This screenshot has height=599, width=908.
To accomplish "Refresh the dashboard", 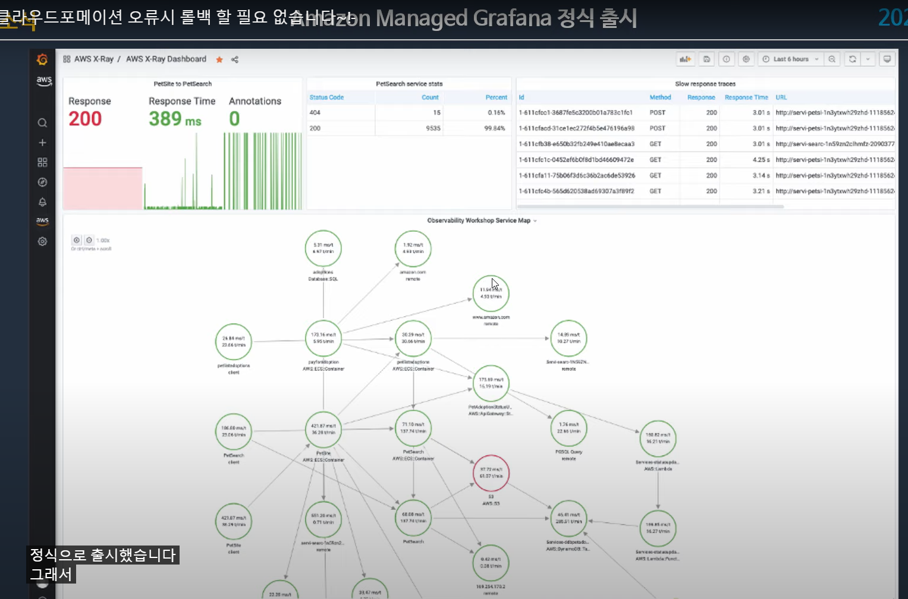I will [x=853, y=59].
